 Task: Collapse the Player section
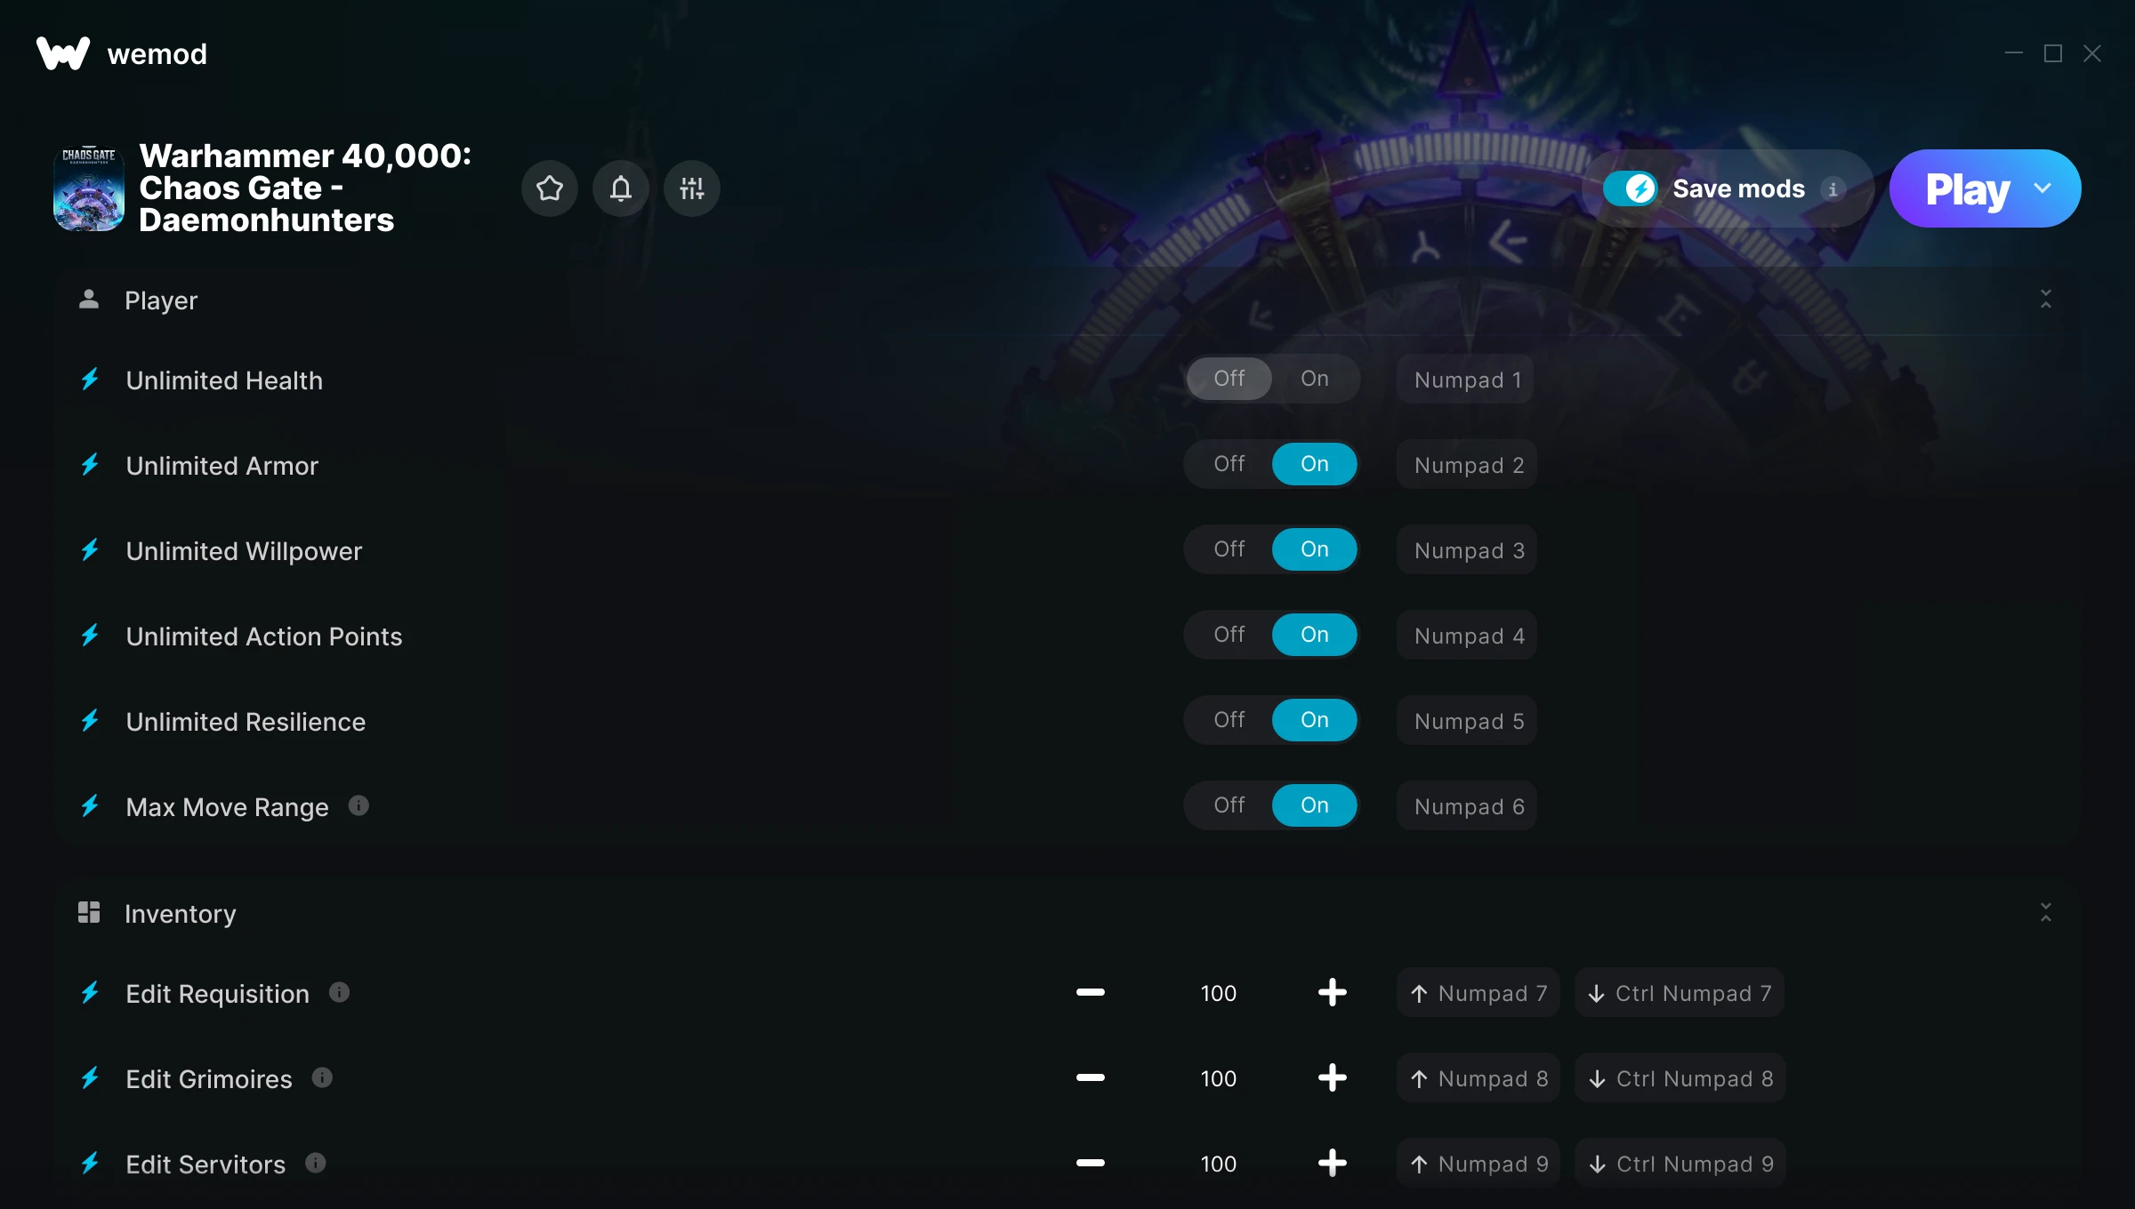(x=2046, y=300)
